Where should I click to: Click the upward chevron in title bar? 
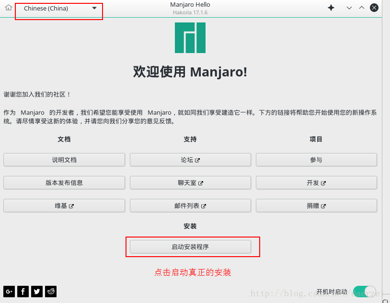(362, 8)
